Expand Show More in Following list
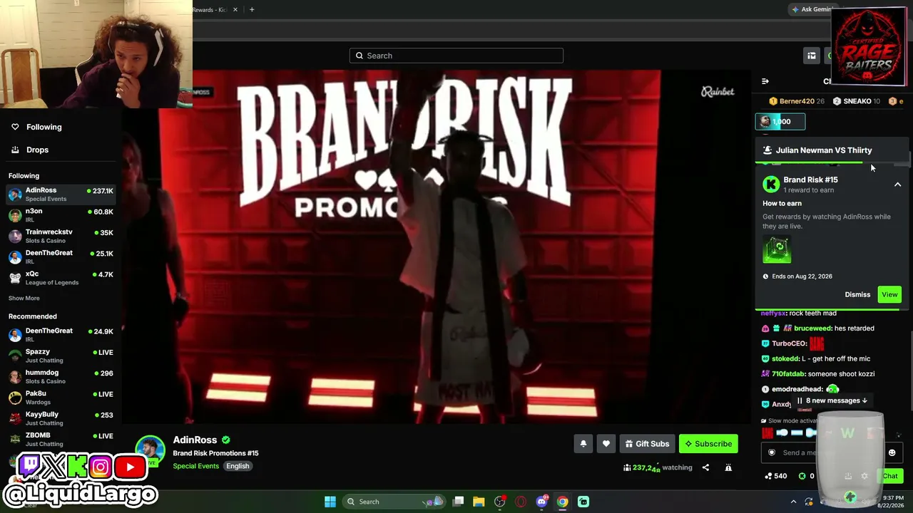 pos(24,298)
